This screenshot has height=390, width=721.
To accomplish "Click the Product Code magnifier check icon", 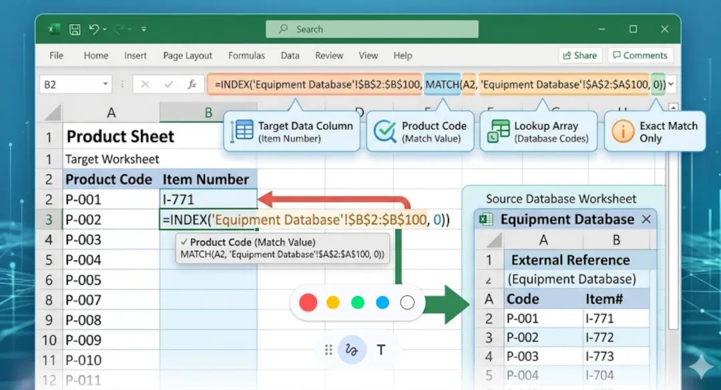I will tap(385, 131).
